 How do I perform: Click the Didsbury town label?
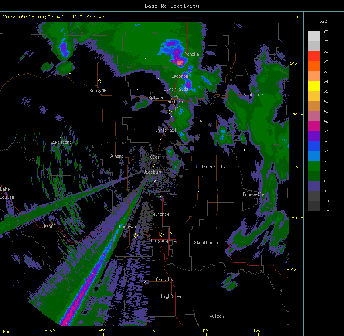pyautogui.click(x=153, y=172)
